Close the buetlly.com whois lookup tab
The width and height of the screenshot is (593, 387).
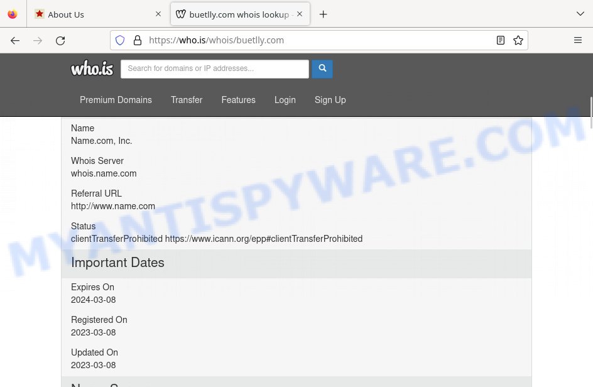coord(300,14)
